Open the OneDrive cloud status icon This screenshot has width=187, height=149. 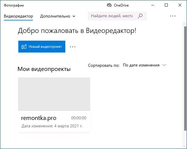[109, 5]
